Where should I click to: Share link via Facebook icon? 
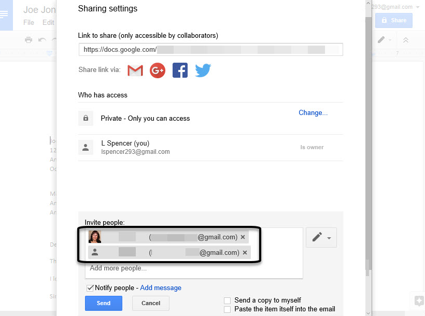click(x=180, y=70)
